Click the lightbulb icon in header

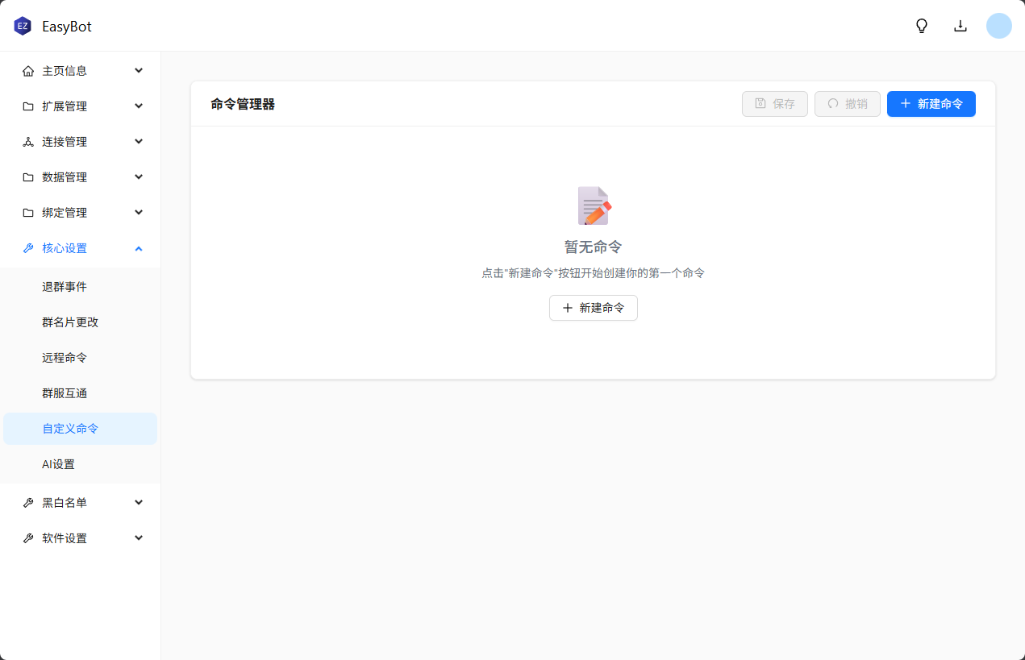tap(922, 26)
